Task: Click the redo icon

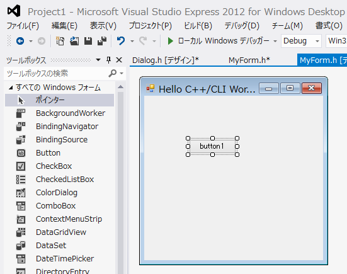Action: (143, 41)
